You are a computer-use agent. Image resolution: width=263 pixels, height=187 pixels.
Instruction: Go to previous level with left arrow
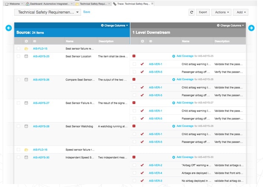point(9,28)
